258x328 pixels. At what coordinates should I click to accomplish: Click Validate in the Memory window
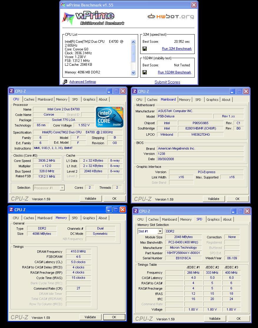click(x=90, y=317)
